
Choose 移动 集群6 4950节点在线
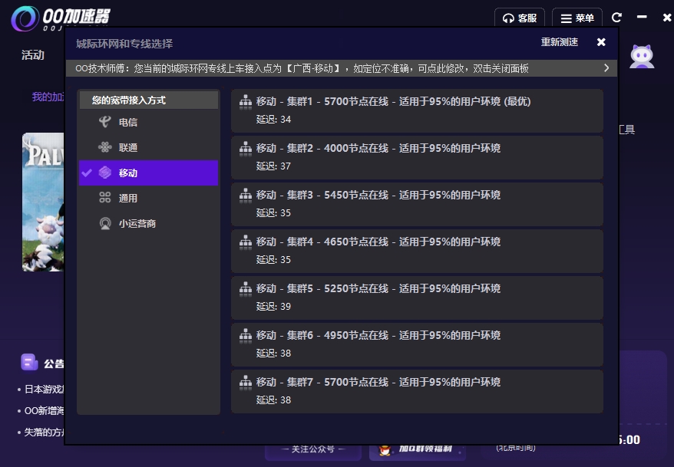(x=417, y=344)
